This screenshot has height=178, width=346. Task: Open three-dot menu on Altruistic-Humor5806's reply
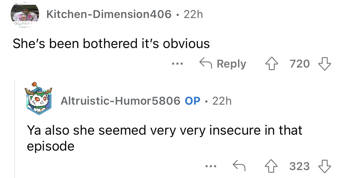[212, 167]
